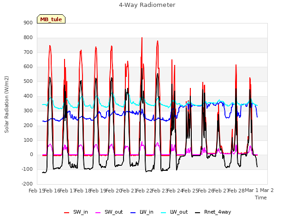The height and width of the screenshot is (221, 295).
Task: Click the -200 y-axis label
Action: pos(27,184)
